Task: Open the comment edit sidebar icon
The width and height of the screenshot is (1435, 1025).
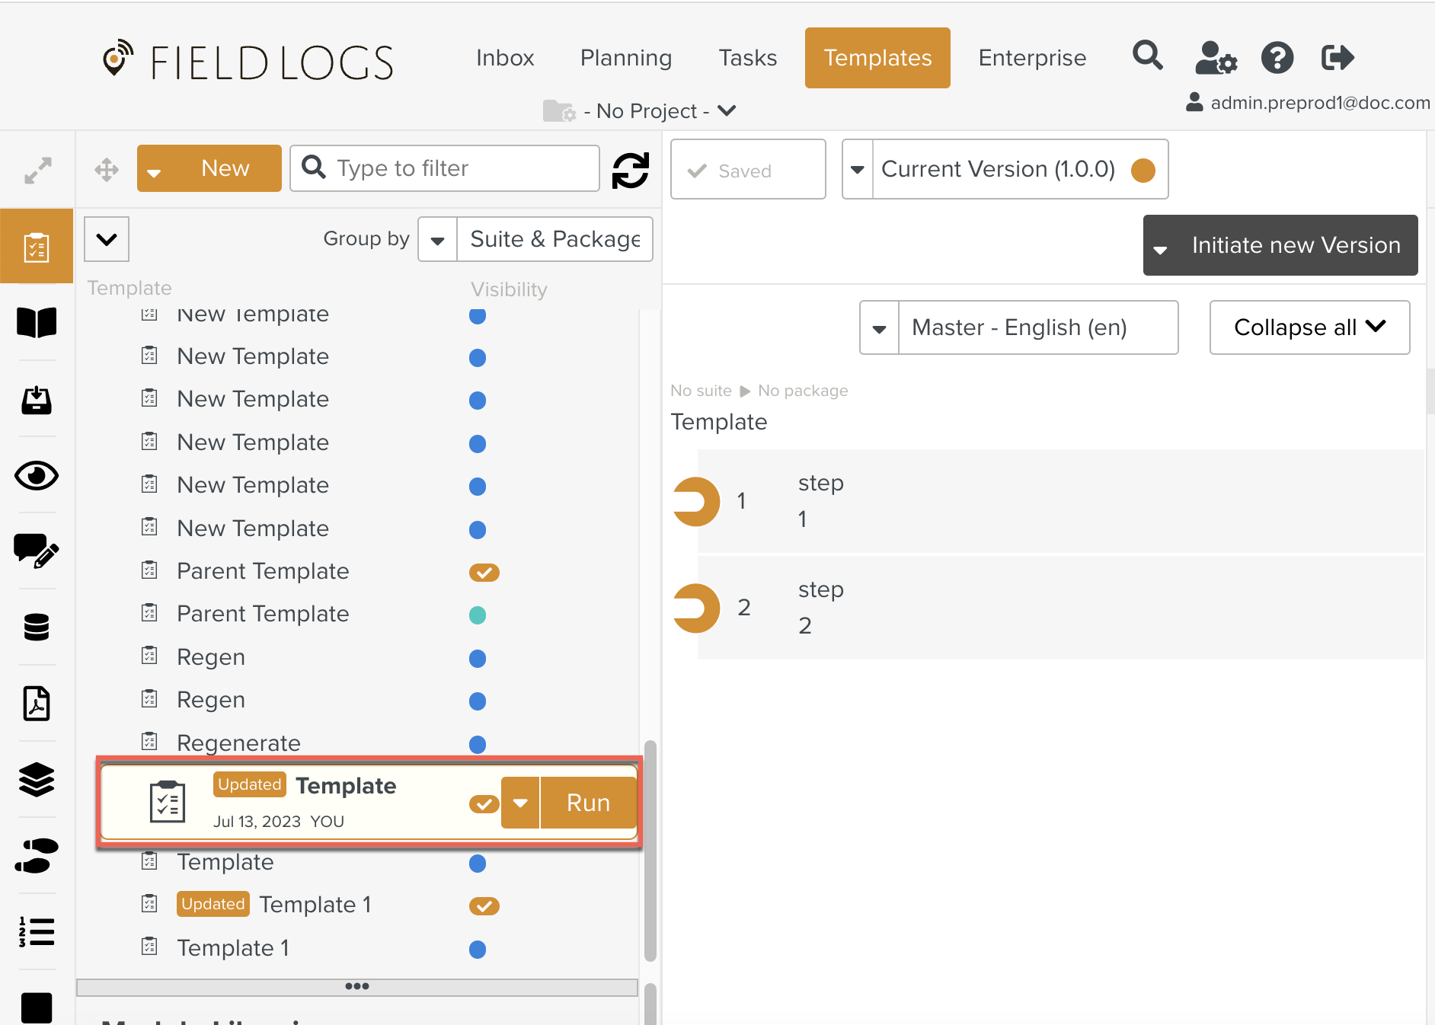Action: pyautogui.click(x=37, y=551)
